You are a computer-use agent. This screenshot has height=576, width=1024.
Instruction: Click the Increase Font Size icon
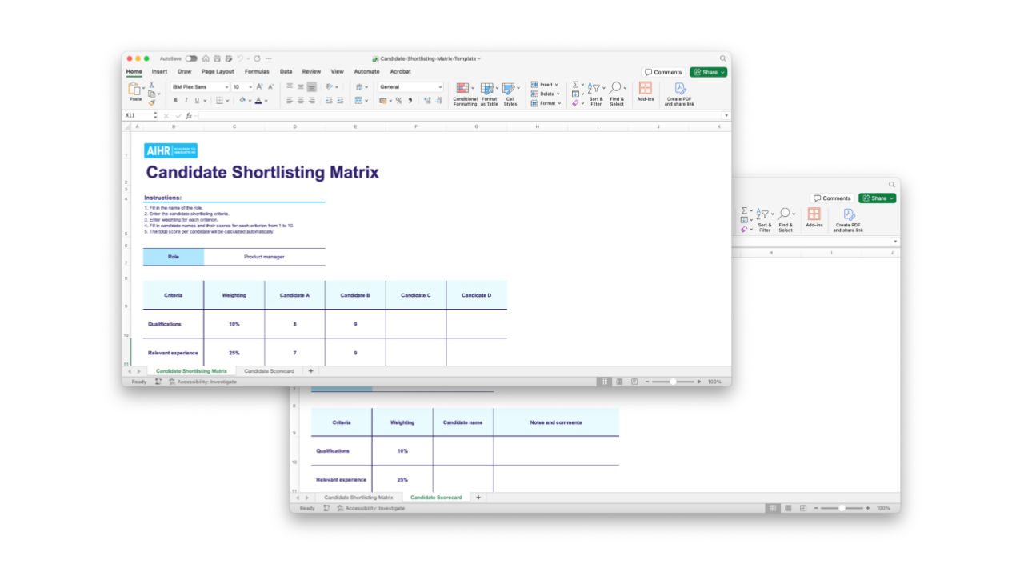pyautogui.click(x=260, y=86)
